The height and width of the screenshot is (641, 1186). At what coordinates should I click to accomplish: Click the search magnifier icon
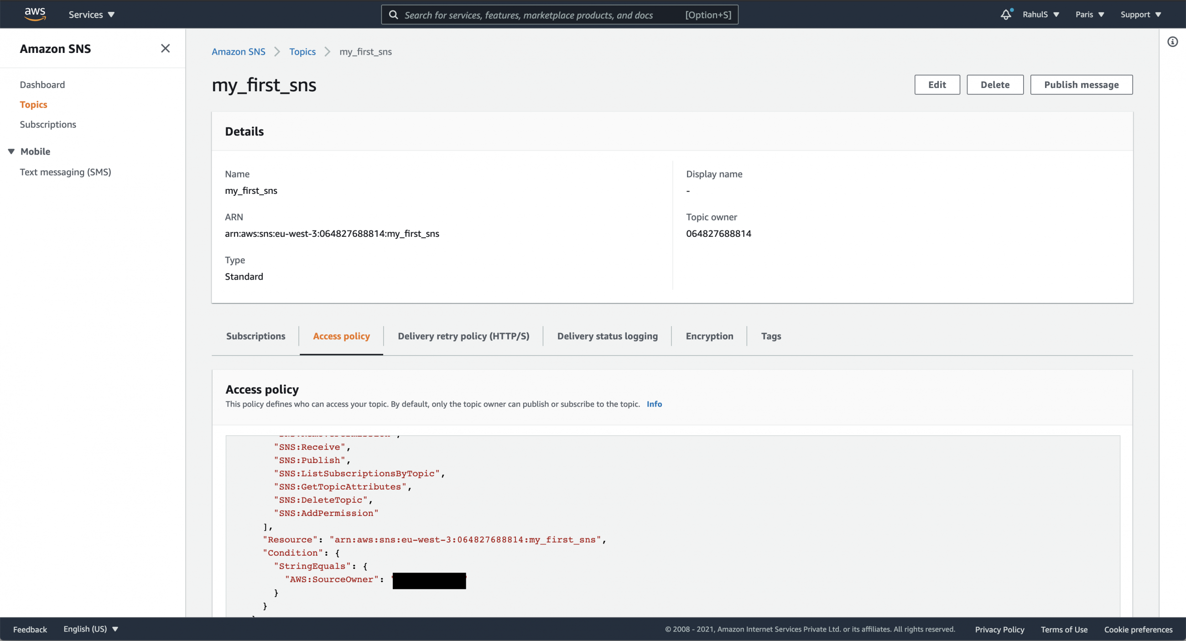[394, 14]
